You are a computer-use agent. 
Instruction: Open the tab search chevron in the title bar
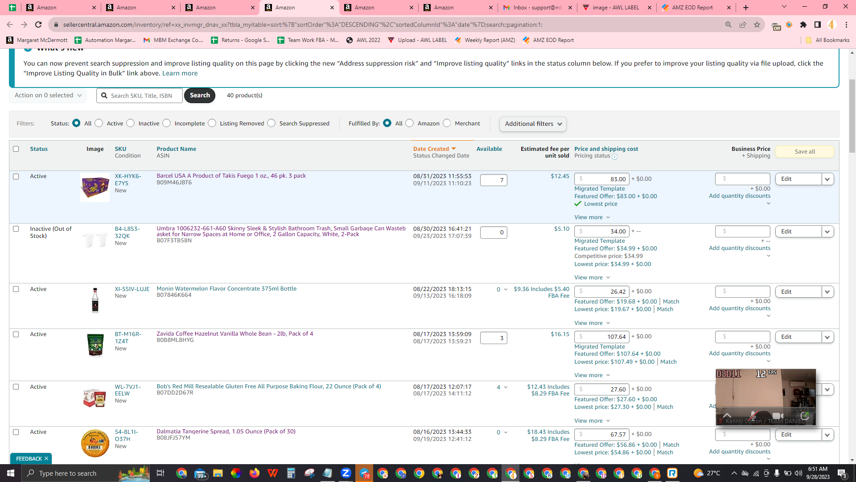point(784,7)
